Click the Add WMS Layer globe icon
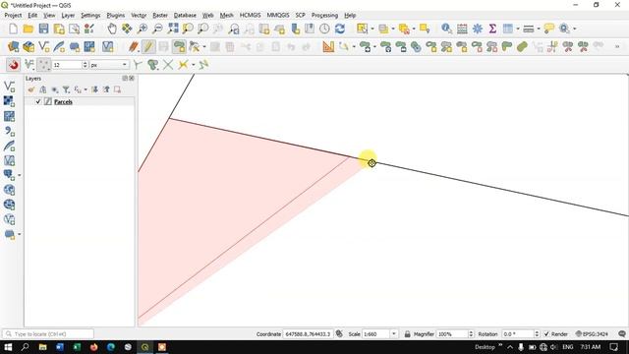Image resolution: width=629 pixels, height=354 pixels. [9, 190]
